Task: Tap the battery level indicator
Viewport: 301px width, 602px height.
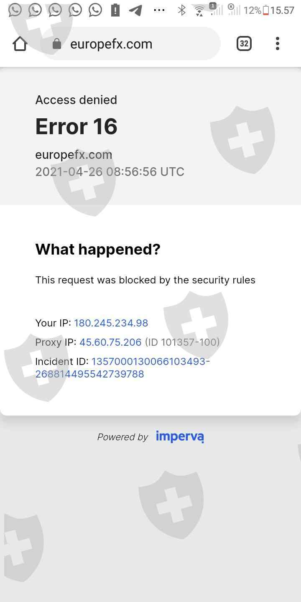Action: coord(266,10)
